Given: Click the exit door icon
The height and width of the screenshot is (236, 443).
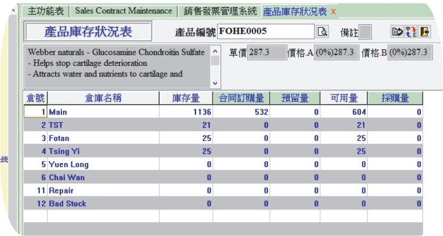Looking at the screenshot, I should 424,32.
